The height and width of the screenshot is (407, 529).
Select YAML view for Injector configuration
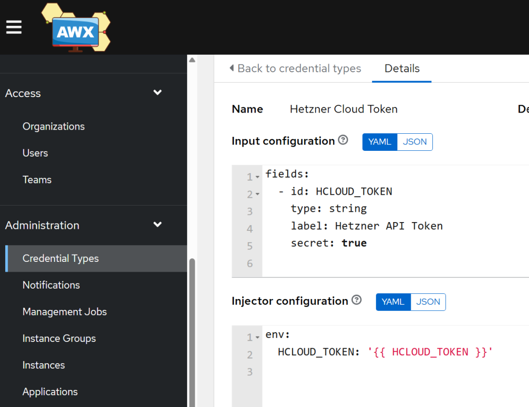click(x=393, y=302)
